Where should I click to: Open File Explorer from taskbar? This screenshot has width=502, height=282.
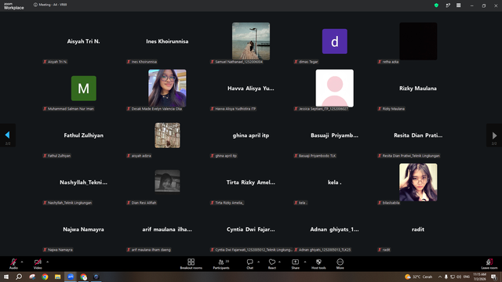[57, 277]
